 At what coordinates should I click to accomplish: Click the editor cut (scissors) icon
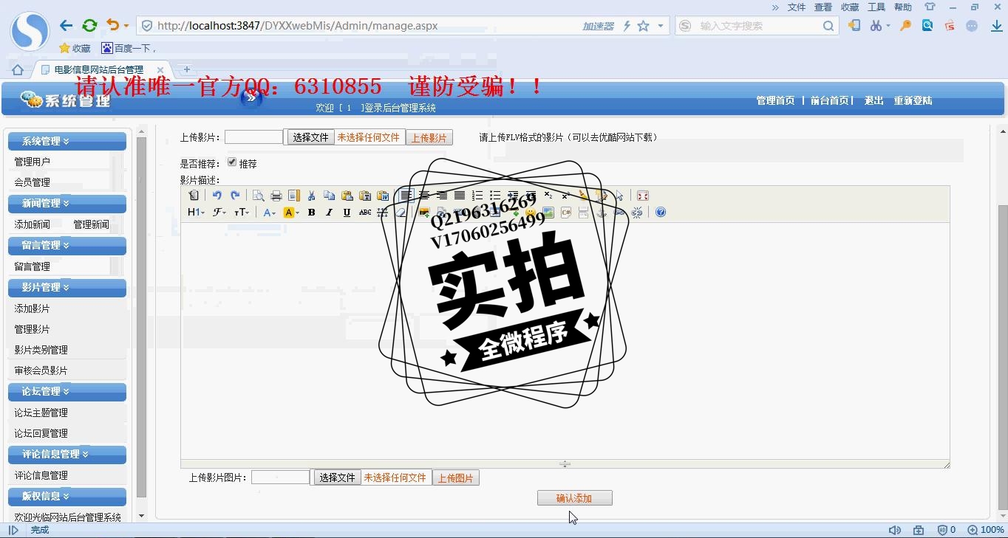pyautogui.click(x=311, y=196)
